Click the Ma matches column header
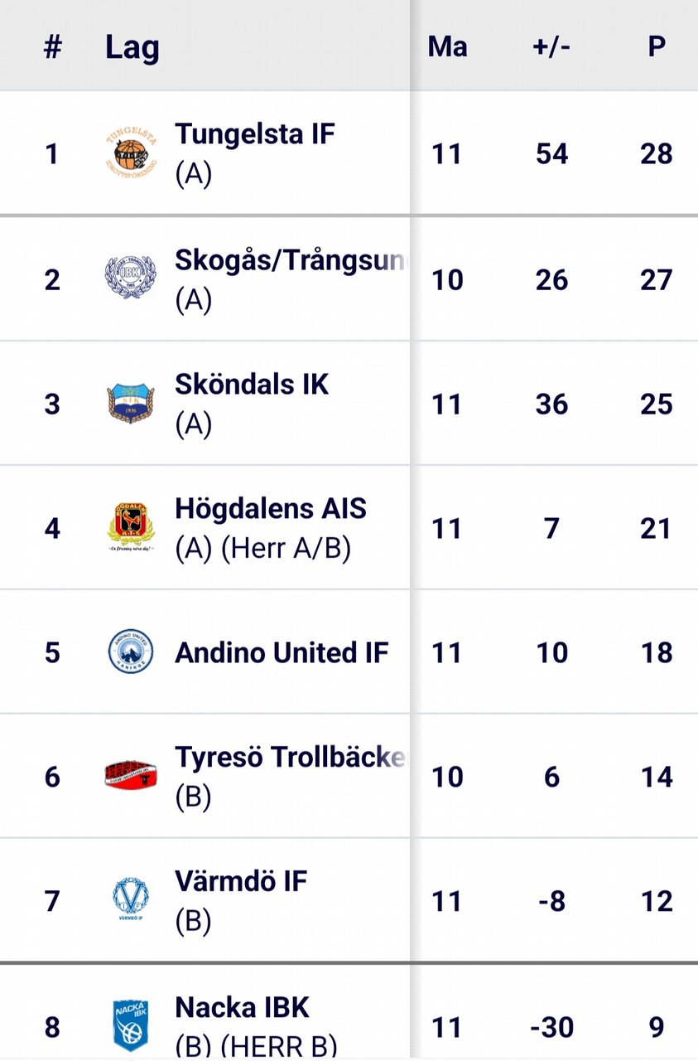698x1061 pixels. tap(447, 46)
